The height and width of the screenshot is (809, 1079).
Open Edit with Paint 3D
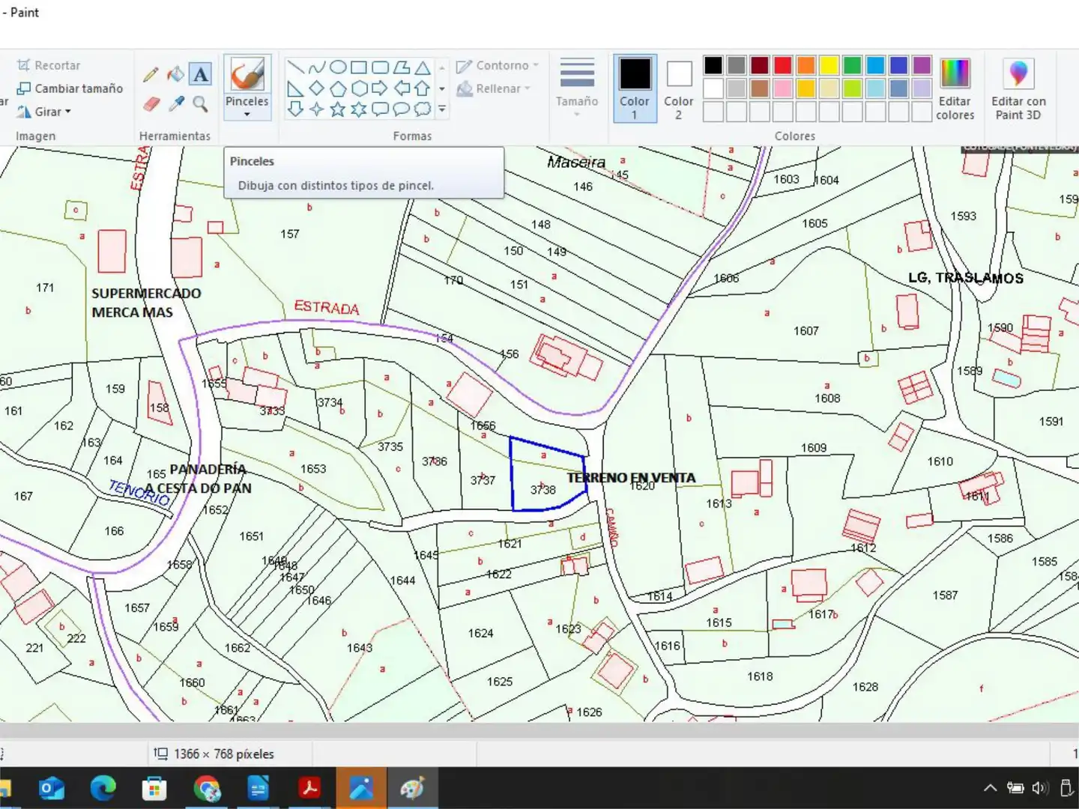point(1018,89)
